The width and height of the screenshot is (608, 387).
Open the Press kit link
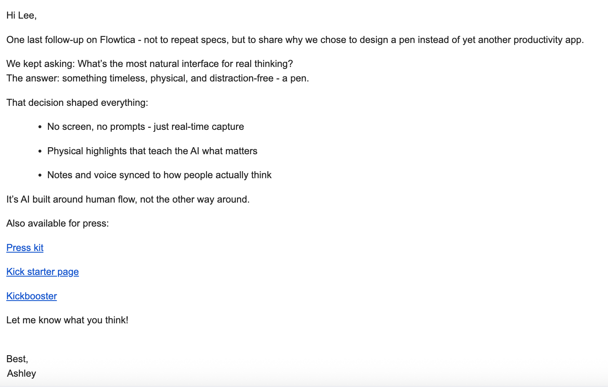pos(25,248)
